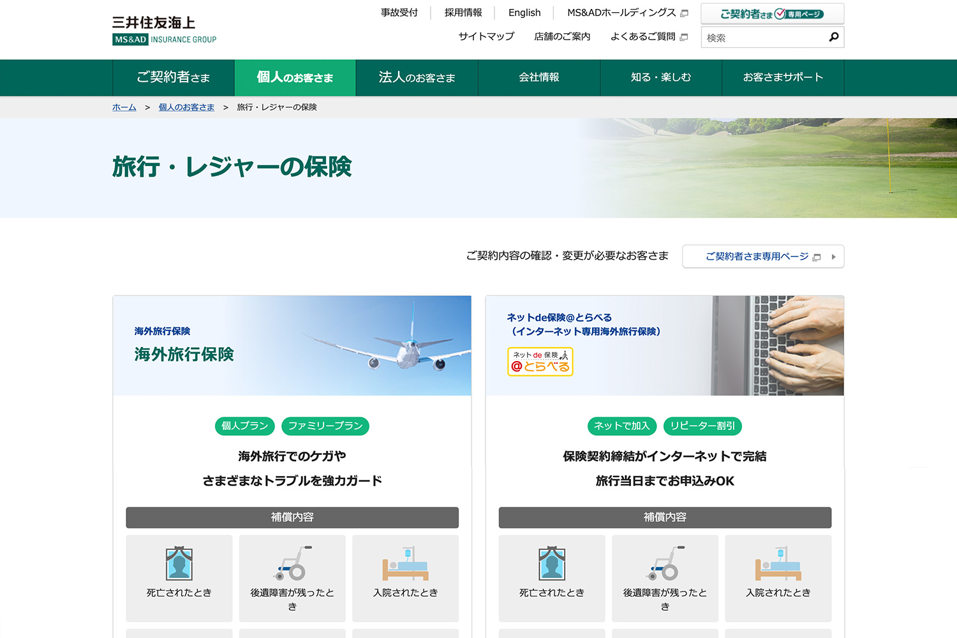Screen dimensions: 957x638
Task: Click ご契約内容の確認・変更が必要なお客さま text
Action: pos(567,256)
